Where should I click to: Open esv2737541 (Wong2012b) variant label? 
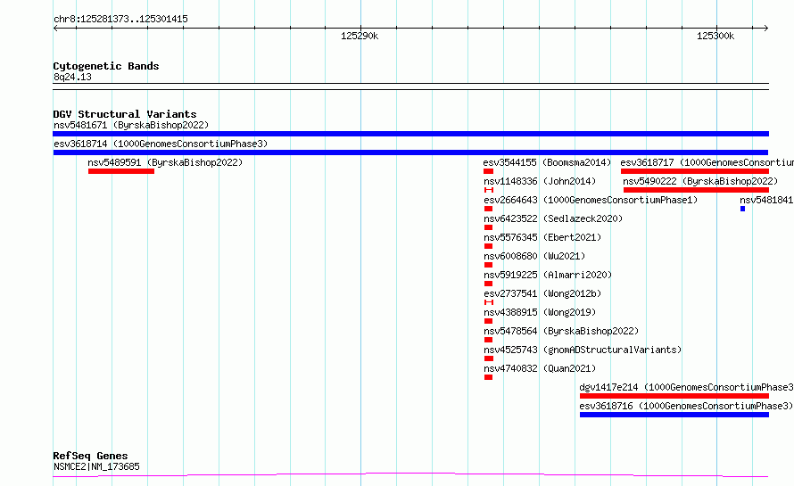click(542, 293)
